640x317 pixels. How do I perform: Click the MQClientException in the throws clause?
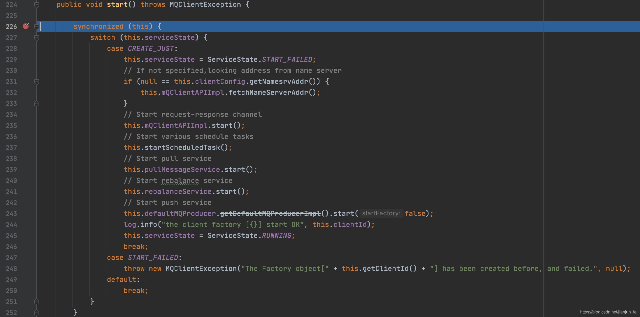pyautogui.click(x=205, y=4)
